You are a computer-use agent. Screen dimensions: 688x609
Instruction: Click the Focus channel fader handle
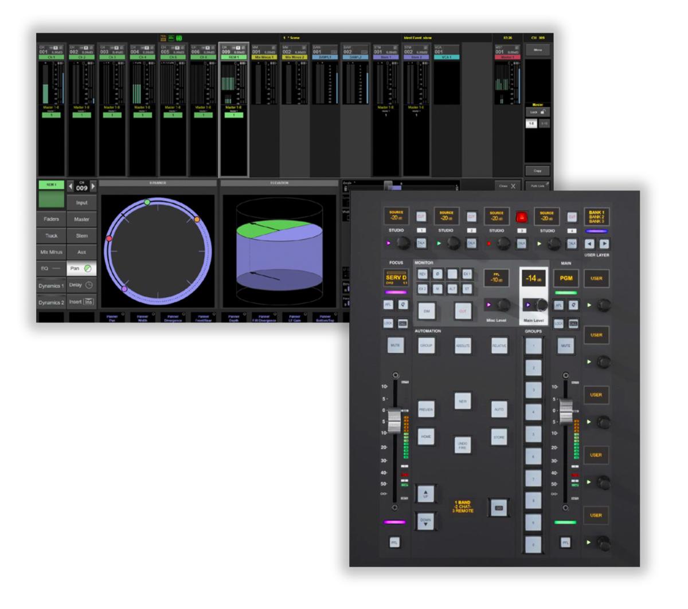coord(394,420)
